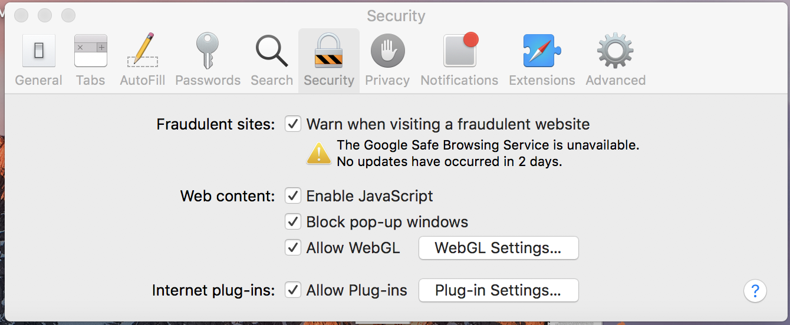Click the Security window title text

(x=396, y=15)
